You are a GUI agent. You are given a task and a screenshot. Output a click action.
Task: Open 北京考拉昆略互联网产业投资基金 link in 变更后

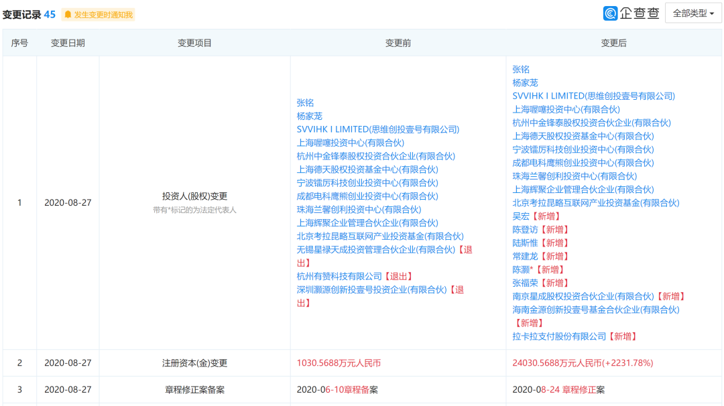[596, 203]
